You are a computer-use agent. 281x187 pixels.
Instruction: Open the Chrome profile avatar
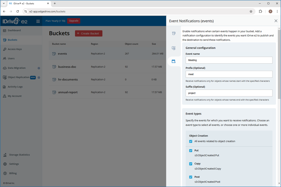pyautogui.click(x=270, y=12)
